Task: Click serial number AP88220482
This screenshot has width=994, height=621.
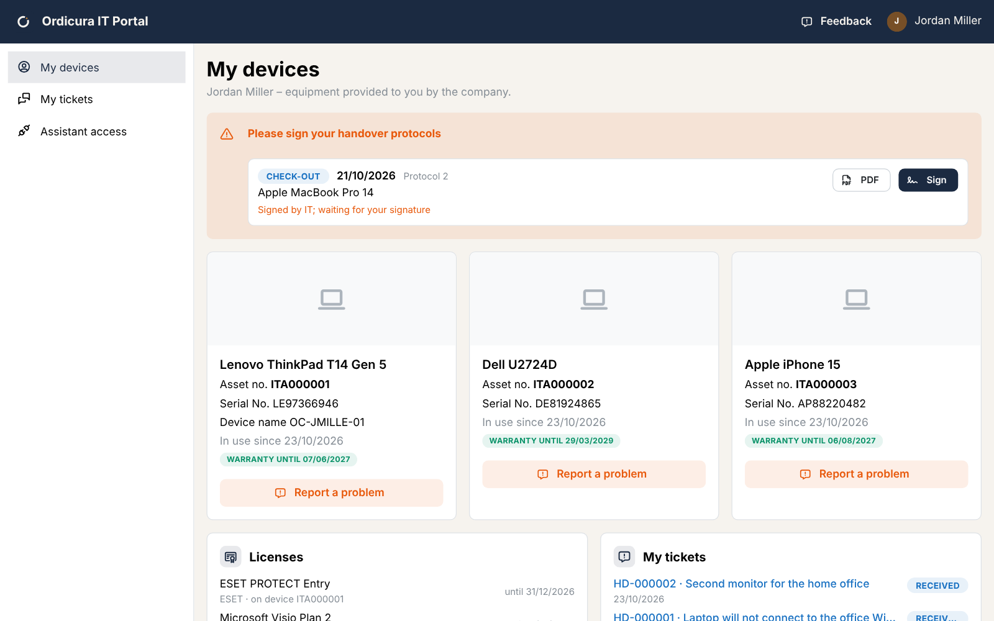Action: point(832,404)
